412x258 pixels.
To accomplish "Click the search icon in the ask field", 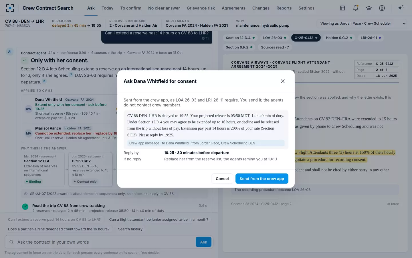I will [x=11, y=242].
